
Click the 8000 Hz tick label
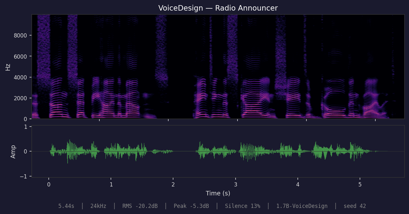coord(20,35)
